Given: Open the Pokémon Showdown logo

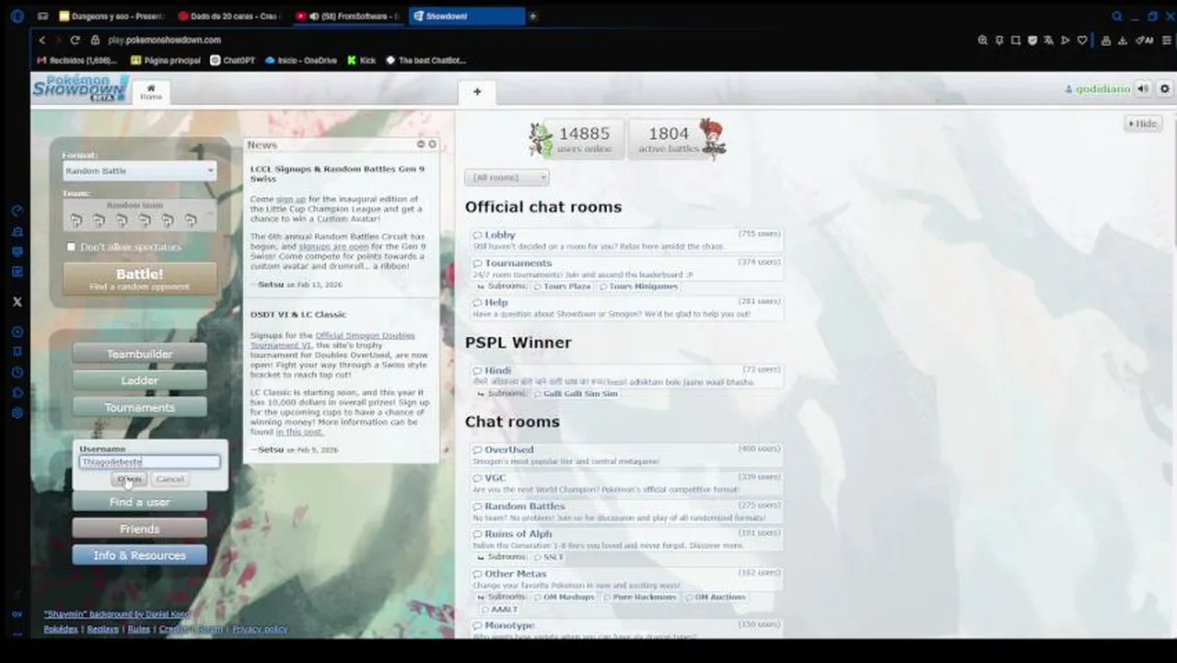Looking at the screenshot, I should coord(81,88).
